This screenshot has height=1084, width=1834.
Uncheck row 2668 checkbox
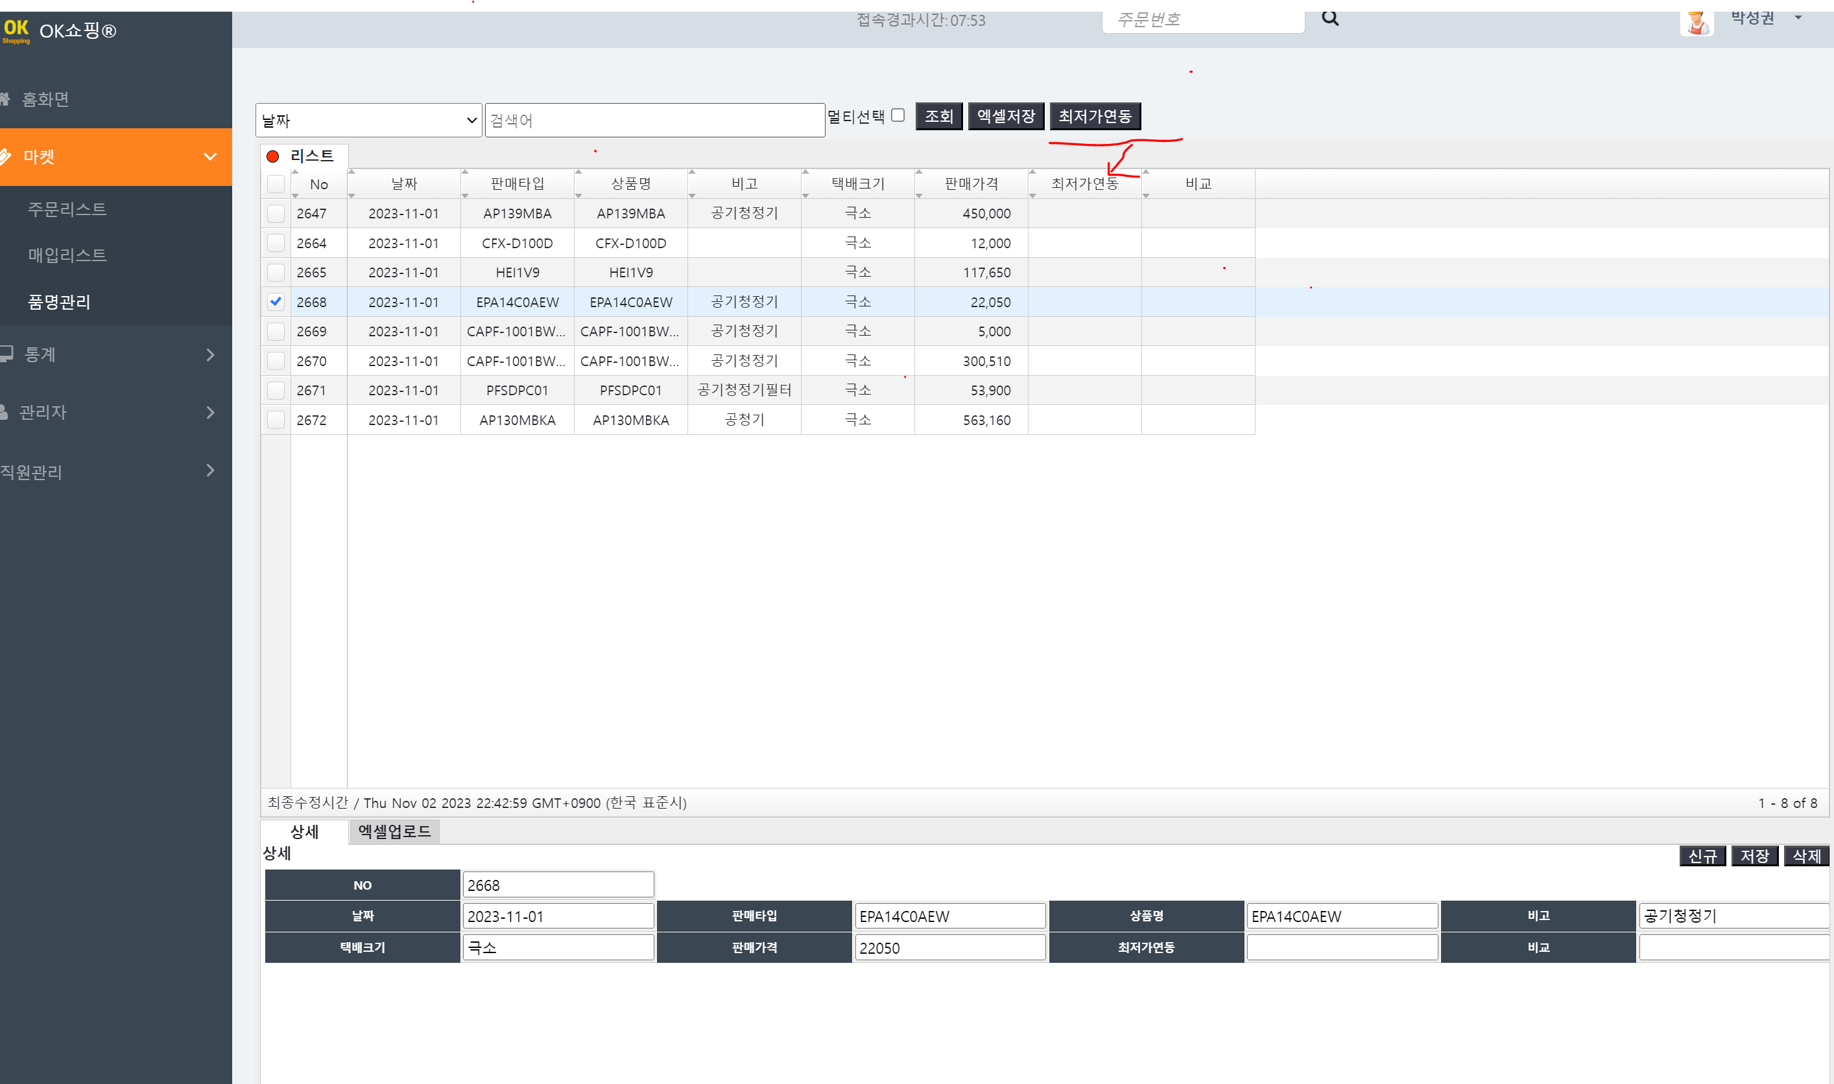click(276, 302)
